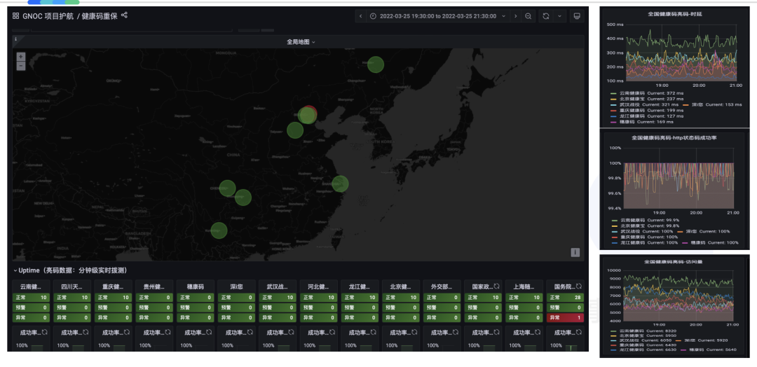757x367 pixels.
Task: Click the clock icon in time picker
Action: click(x=373, y=16)
